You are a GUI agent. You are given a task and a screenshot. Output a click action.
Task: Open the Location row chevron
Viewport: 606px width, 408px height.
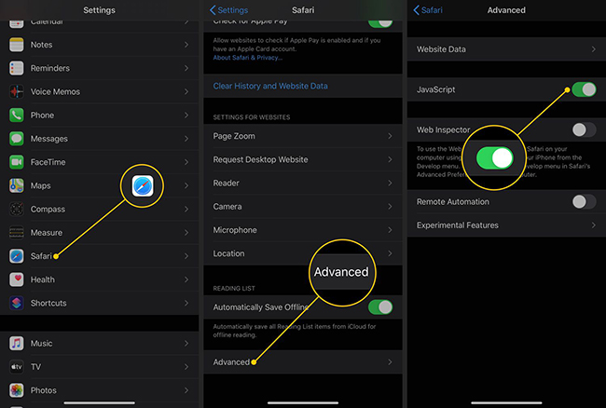tap(390, 253)
